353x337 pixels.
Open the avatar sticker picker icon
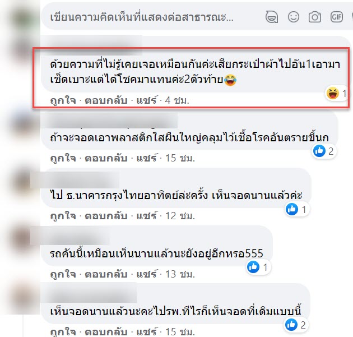coord(272,17)
